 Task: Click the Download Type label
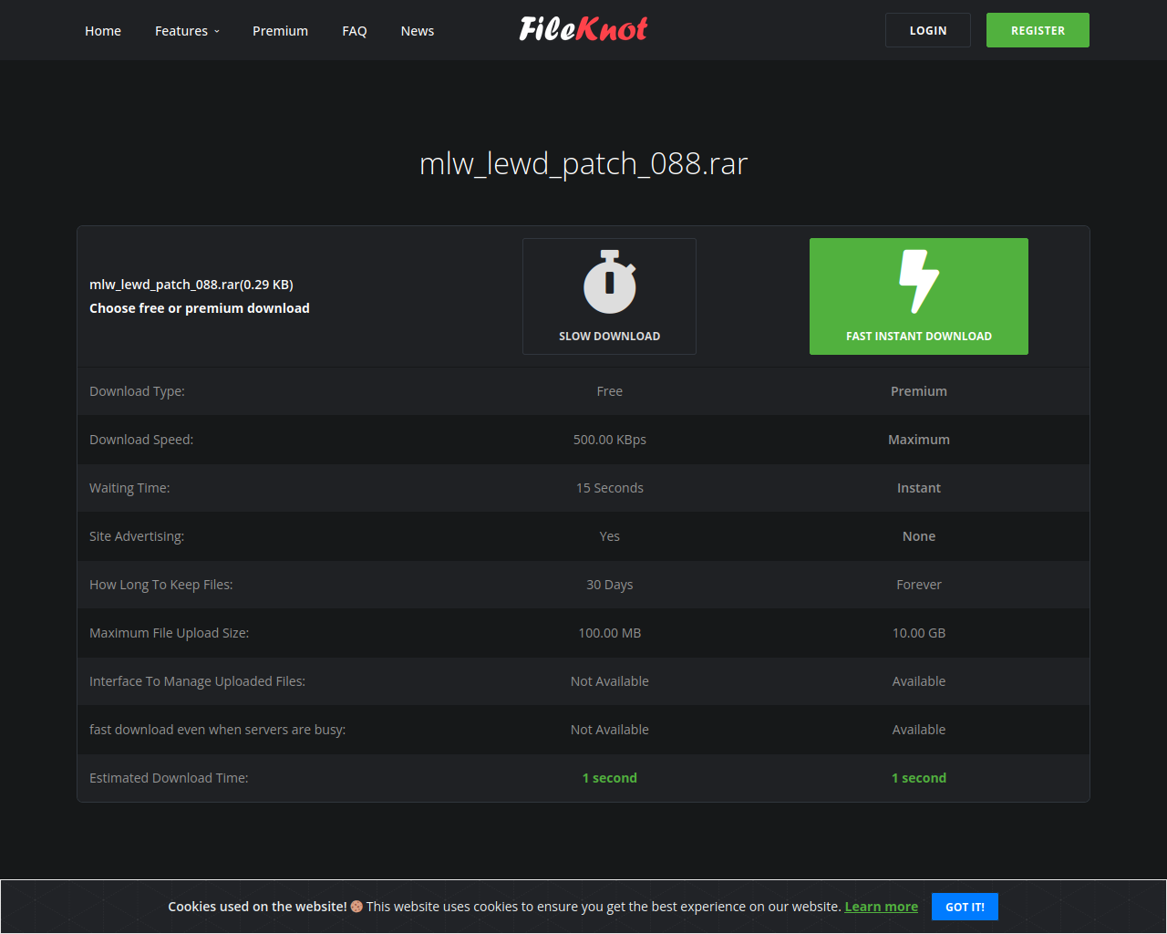pos(137,391)
